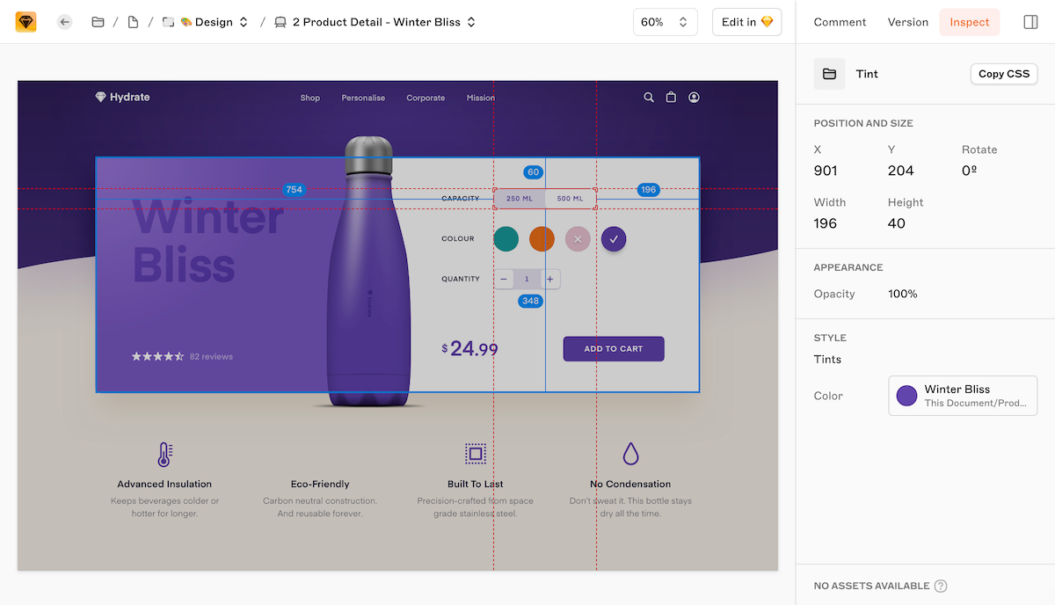1055x605 pixels.
Task: Click the Edit in Sketch button
Action: (746, 22)
